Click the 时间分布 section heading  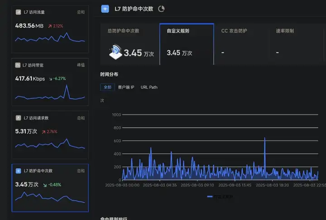tap(109, 74)
